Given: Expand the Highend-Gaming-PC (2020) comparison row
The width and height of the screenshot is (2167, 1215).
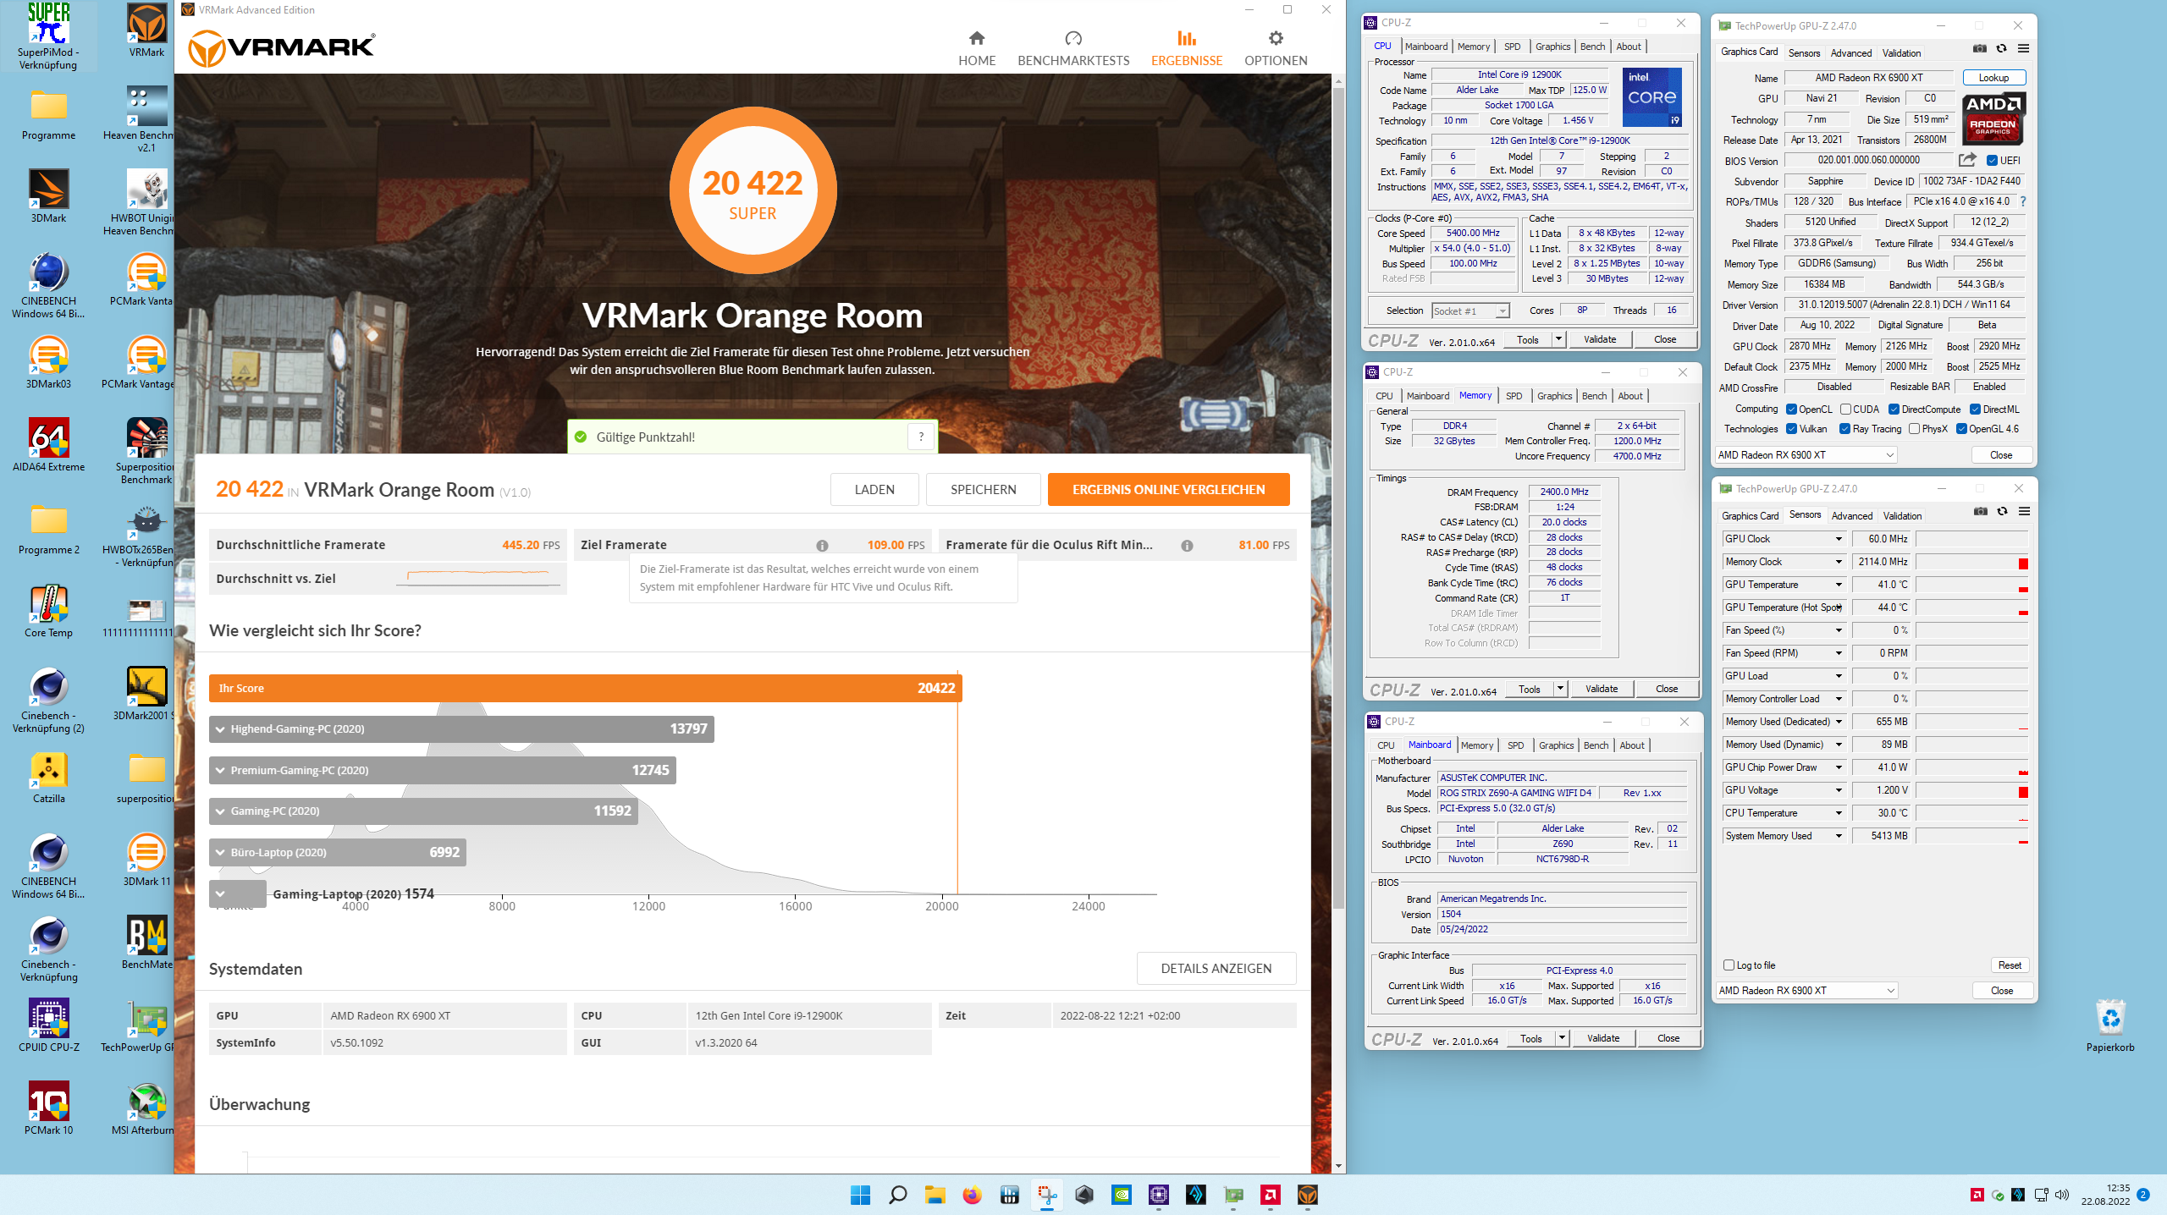Looking at the screenshot, I should pyautogui.click(x=461, y=729).
